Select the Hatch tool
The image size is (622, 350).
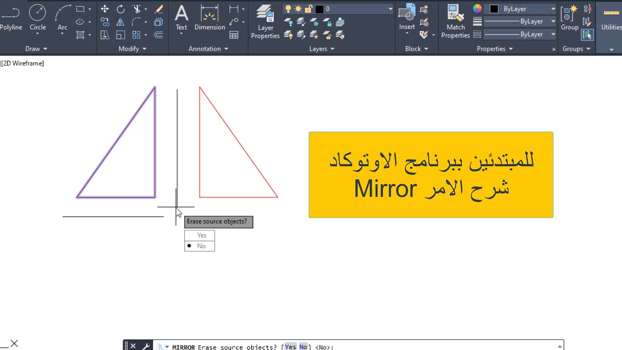[x=80, y=35]
